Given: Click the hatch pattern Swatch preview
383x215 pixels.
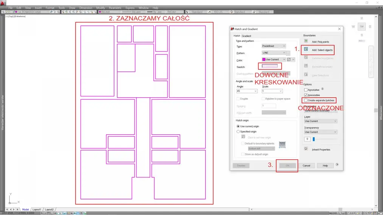Looking at the screenshot, I should pyautogui.click(x=270, y=66).
